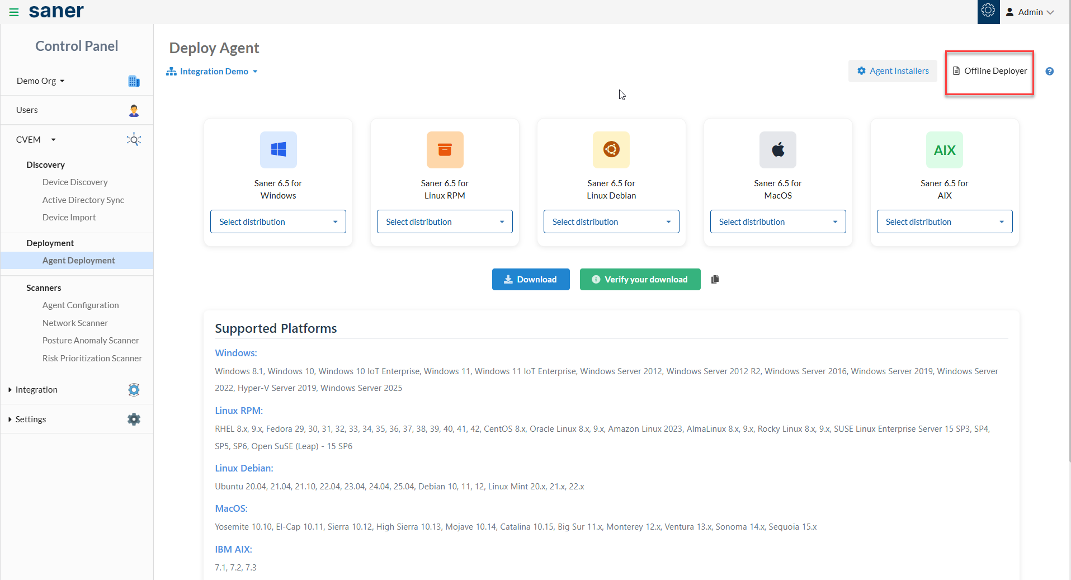Click the copy icon beside Verify
Image resolution: width=1071 pixels, height=580 pixels.
click(x=715, y=280)
